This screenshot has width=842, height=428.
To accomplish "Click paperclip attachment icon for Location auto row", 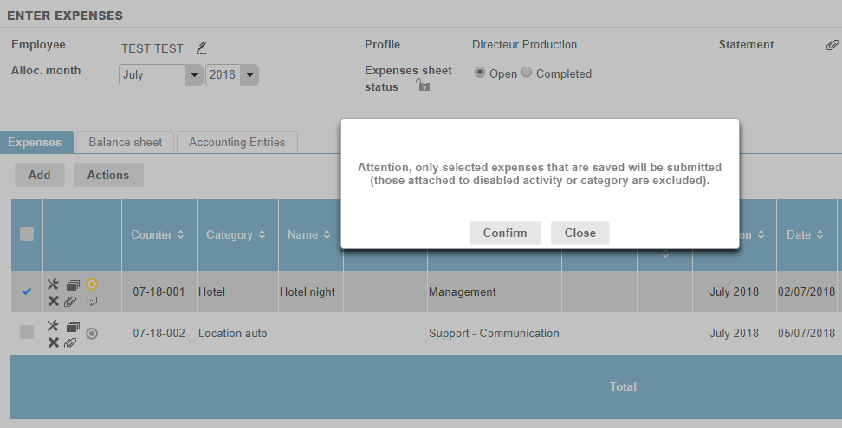I will point(71,343).
